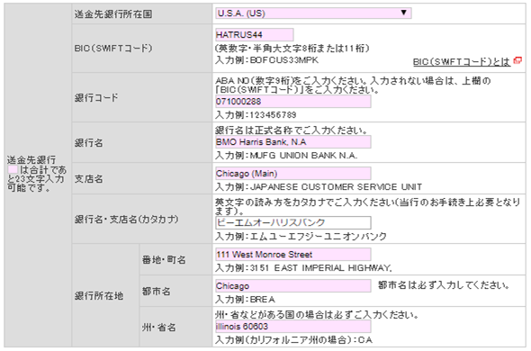The width and height of the screenshot is (531, 351).
Task: Click the 銀行名 field containing BMO Harris Bank
Action: pos(292,141)
